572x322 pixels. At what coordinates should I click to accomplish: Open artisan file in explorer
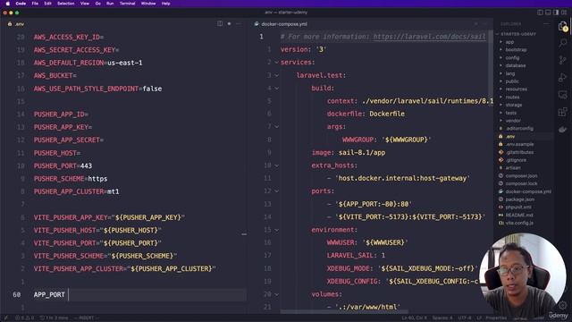[513, 168]
